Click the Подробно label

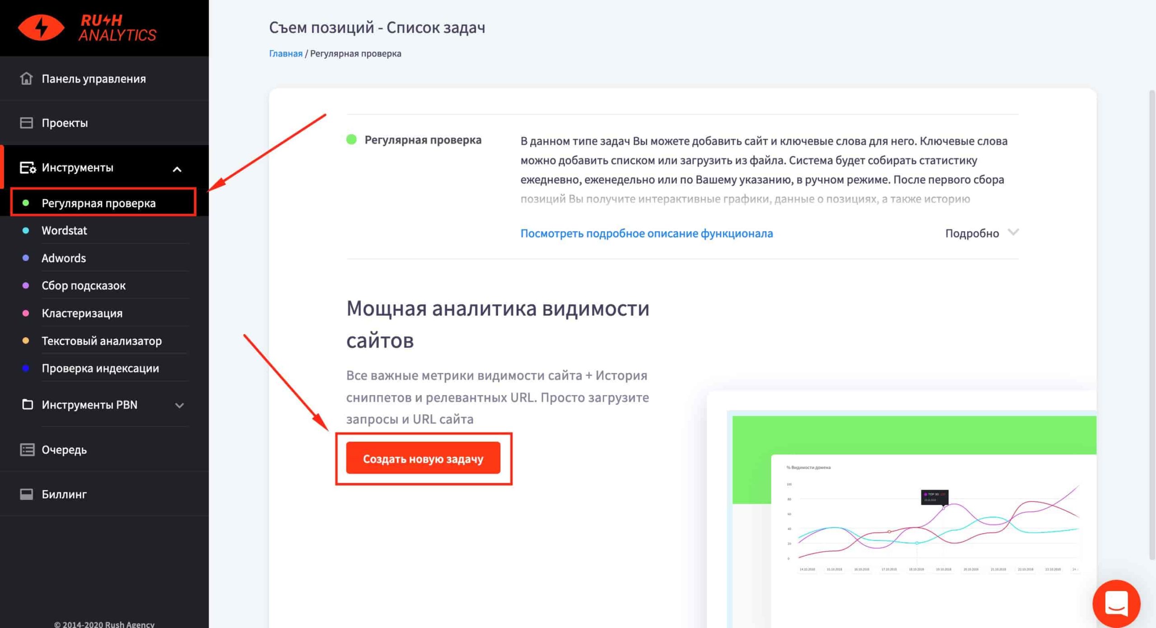[972, 233]
